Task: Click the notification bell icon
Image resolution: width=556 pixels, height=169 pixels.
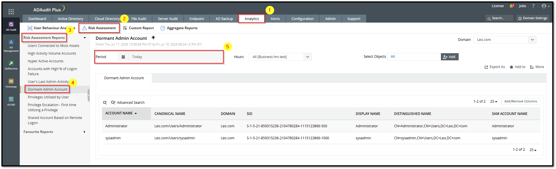Action: 511,6
